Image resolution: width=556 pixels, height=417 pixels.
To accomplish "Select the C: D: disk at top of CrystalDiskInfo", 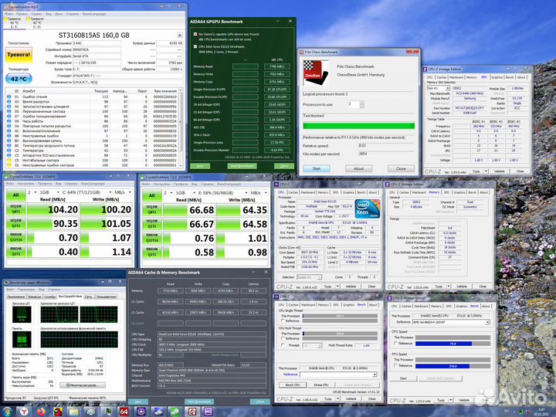I will coord(37,22).
